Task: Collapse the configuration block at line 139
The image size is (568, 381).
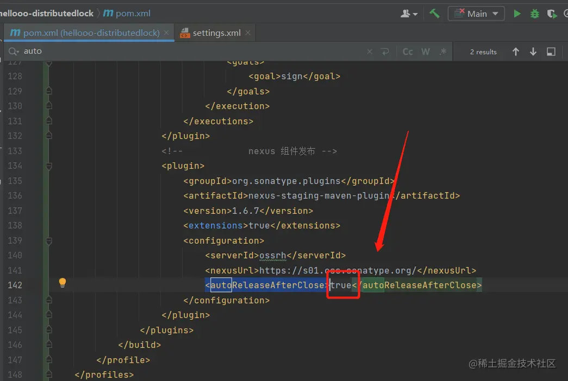Action: pyautogui.click(x=49, y=241)
